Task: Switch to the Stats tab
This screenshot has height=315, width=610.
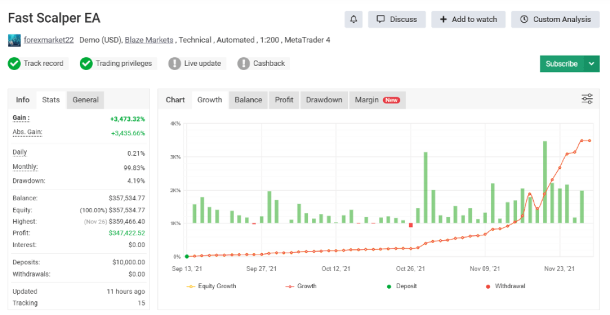Action: tap(51, 100)
